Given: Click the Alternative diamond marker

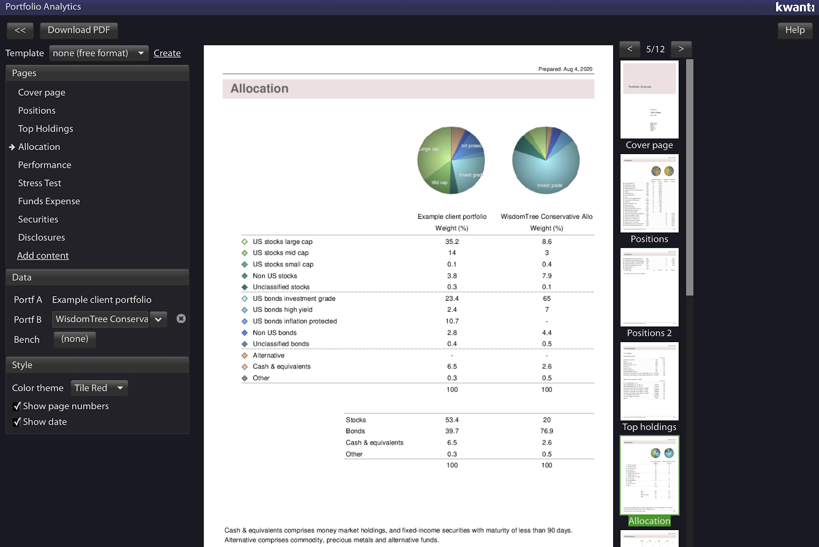Looking at the screenshot, I should pos(245,355).
